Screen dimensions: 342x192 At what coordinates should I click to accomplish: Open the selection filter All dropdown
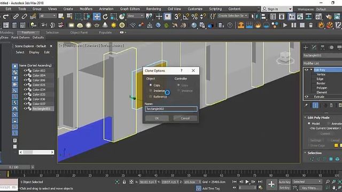pyautogui.click(x=48, y=16)
